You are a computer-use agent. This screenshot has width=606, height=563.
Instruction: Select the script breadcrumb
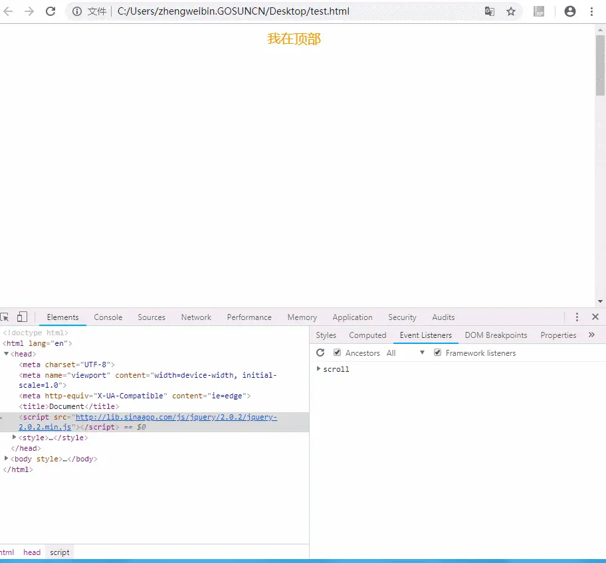coord(60,552)
